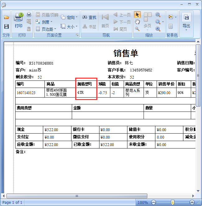Click the plus button on zoom slider
This screenshot has width=202, height=206.
click(x=192, y=202)
